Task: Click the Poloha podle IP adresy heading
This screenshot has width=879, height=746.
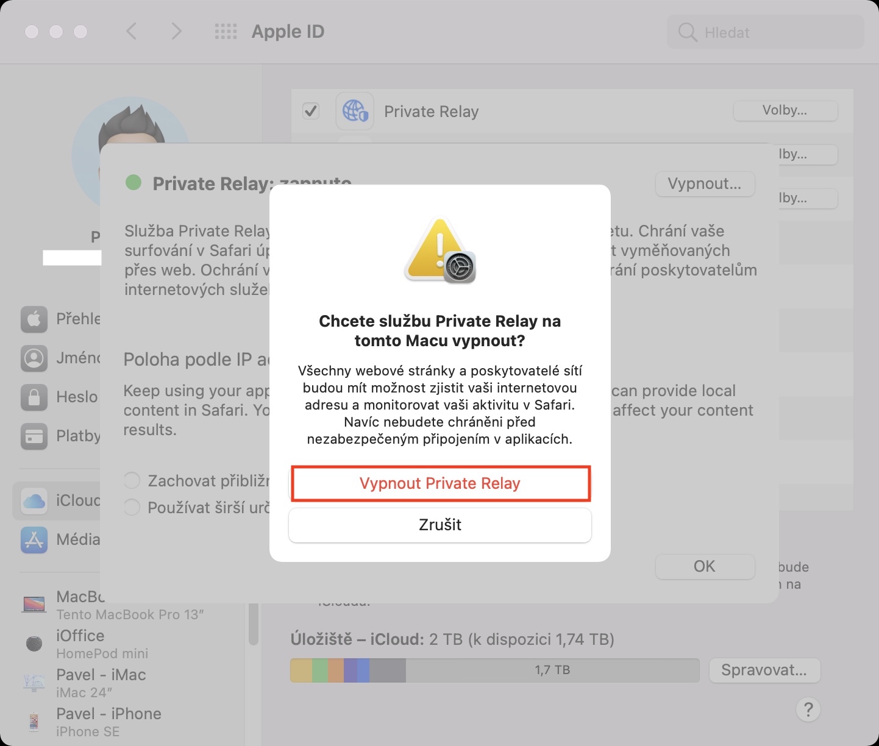Action: tap(196, 360)
